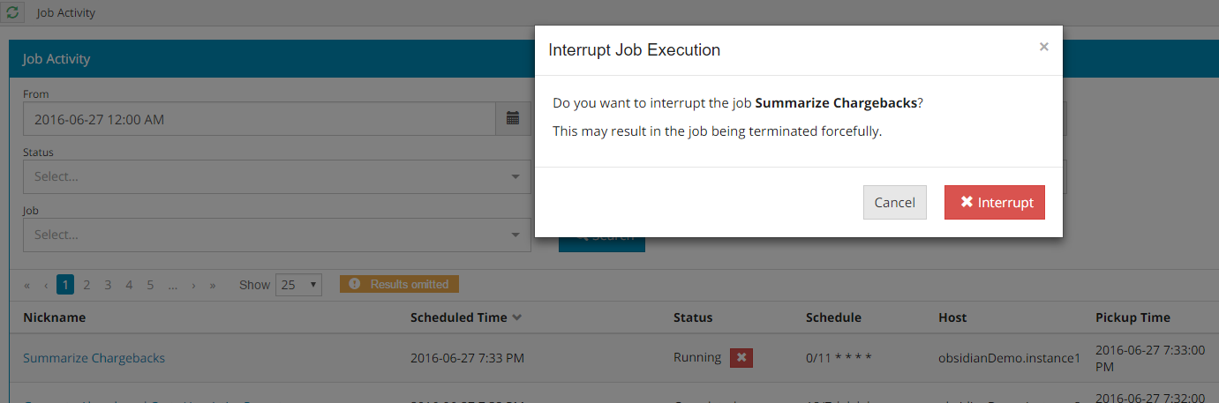Click the green refresh icon
1219x403 pixels.
coord(12,13)
